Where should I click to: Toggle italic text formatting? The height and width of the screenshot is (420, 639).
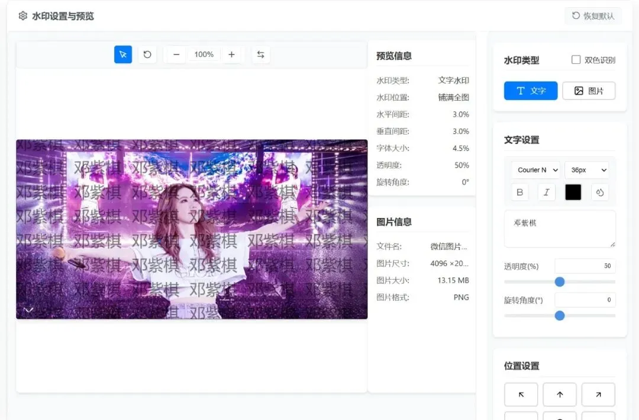(x=547, y=193)
